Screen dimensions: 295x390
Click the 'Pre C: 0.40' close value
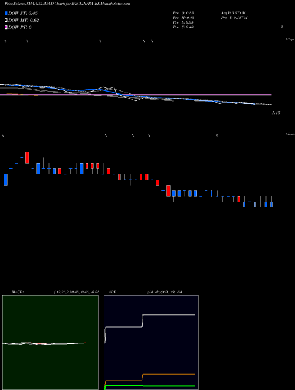coord(183,27)
